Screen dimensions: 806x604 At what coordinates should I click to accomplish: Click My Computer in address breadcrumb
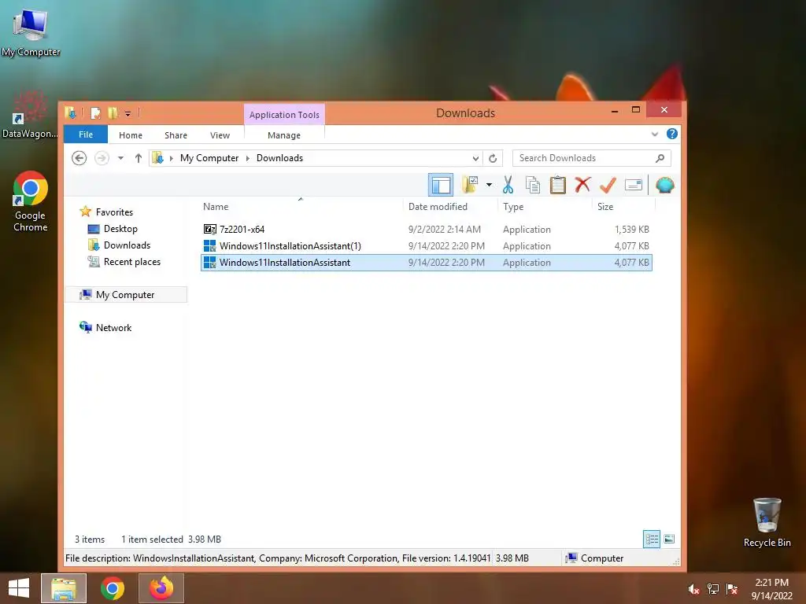click(209, 158)
